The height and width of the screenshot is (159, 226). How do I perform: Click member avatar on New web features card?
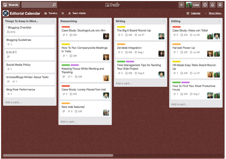coord(106,113)
